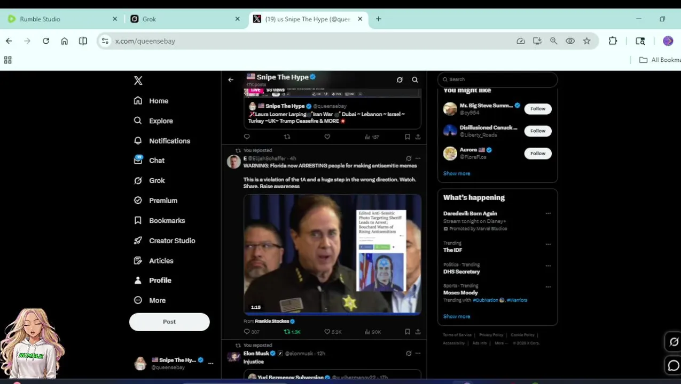The height and width of the screenshot is (384, 681).
Task: Open floating chat bubble button
Action: [x=674, y=366]
